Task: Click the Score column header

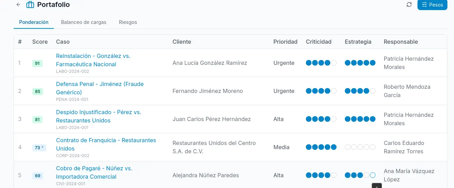Action: [x=40, y=42]
